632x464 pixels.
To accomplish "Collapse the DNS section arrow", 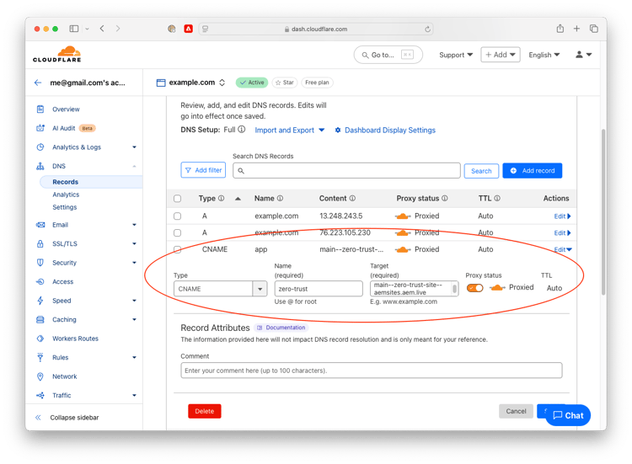I will click(134, 166).
